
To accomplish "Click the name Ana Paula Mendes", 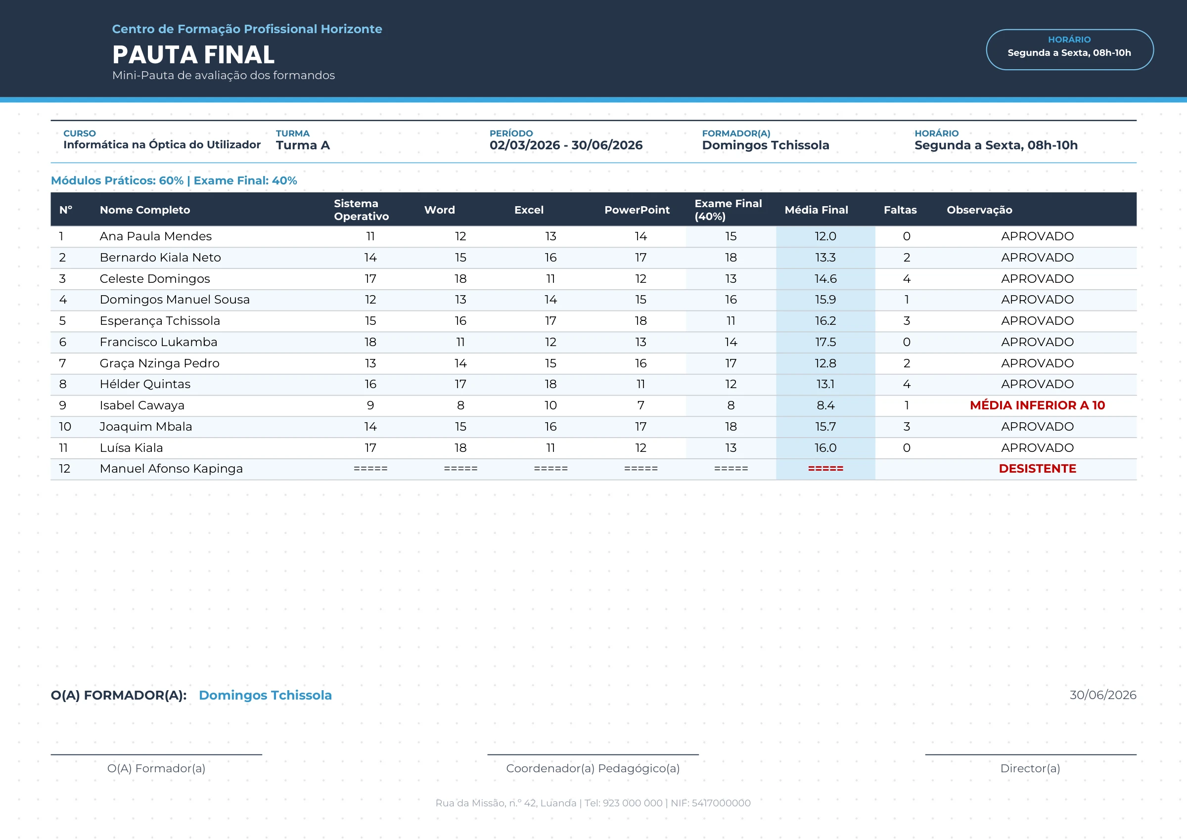I will pyautogui.click(x=156, y=236).
